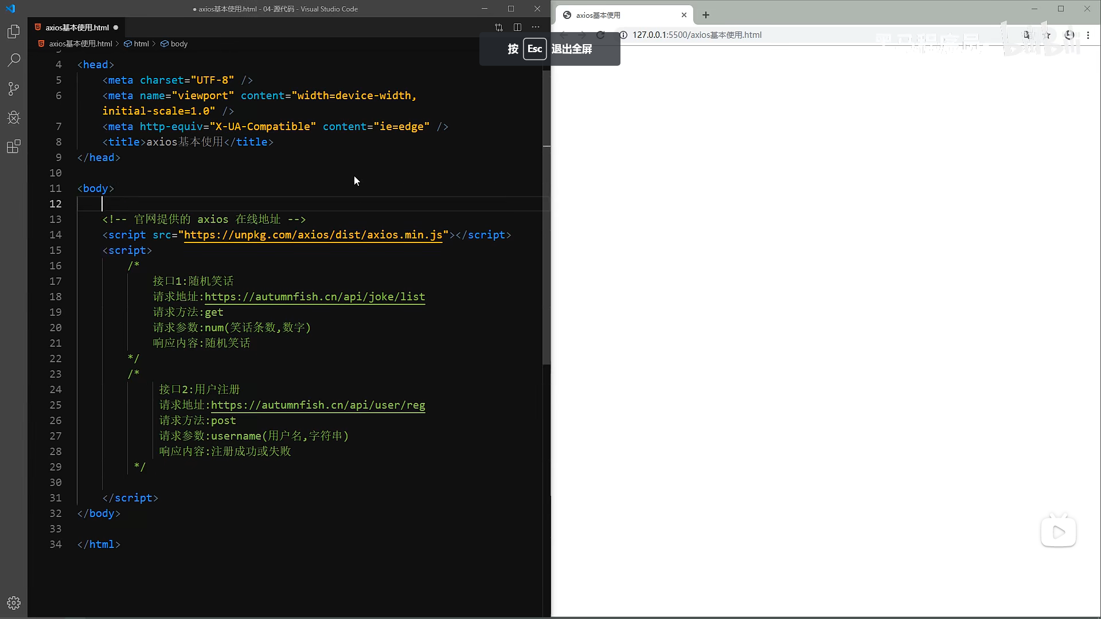Click the opening <head> tag

point(96,65)
